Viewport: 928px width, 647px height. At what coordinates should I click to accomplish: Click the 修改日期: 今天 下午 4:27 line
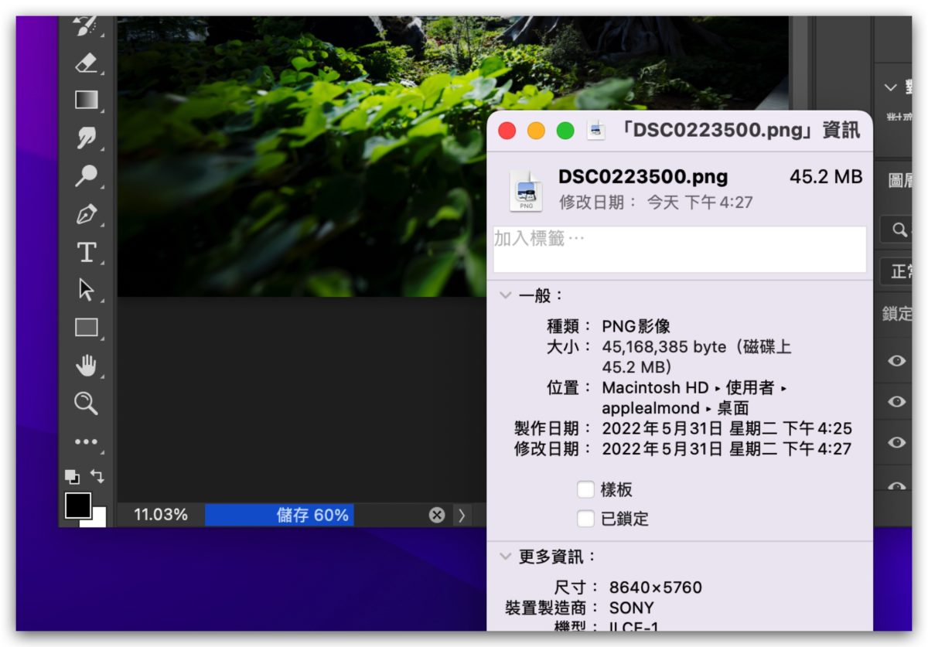656,203
